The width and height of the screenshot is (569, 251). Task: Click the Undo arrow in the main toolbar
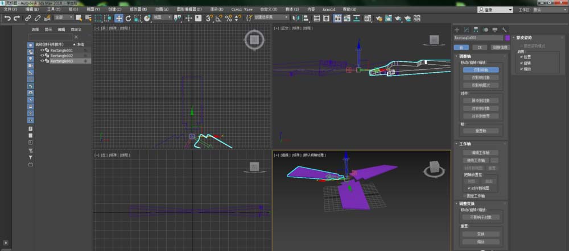(7, 18)
